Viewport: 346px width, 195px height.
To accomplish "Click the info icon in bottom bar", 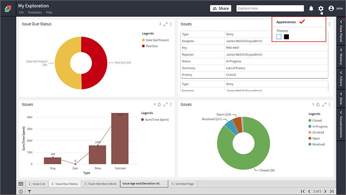I will point(21,192).
